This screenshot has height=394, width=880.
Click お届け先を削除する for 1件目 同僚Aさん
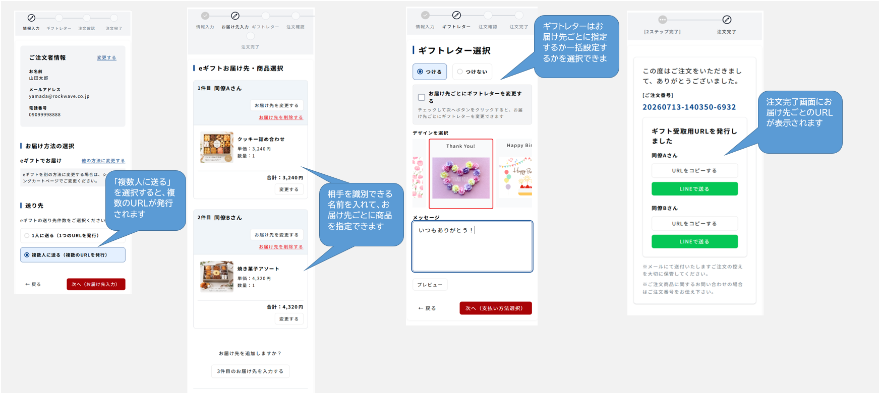click(x=281, y=117)
